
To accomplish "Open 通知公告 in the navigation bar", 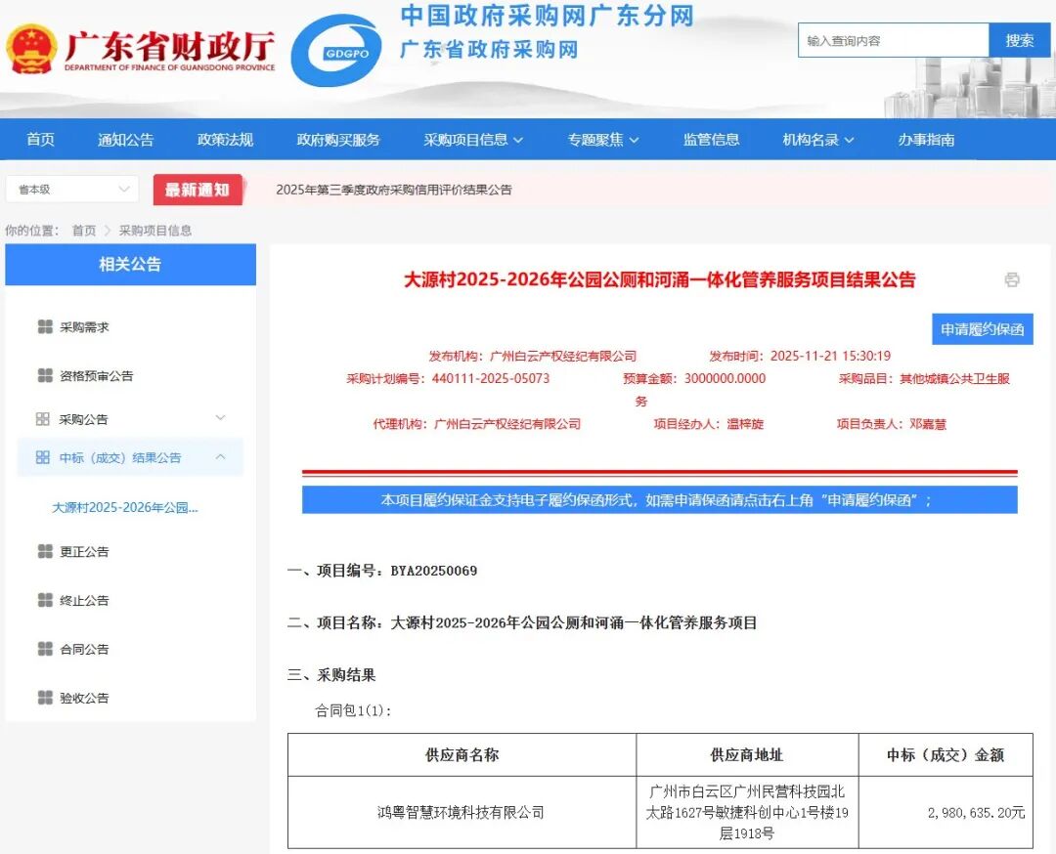I will (x=126, y=140).
